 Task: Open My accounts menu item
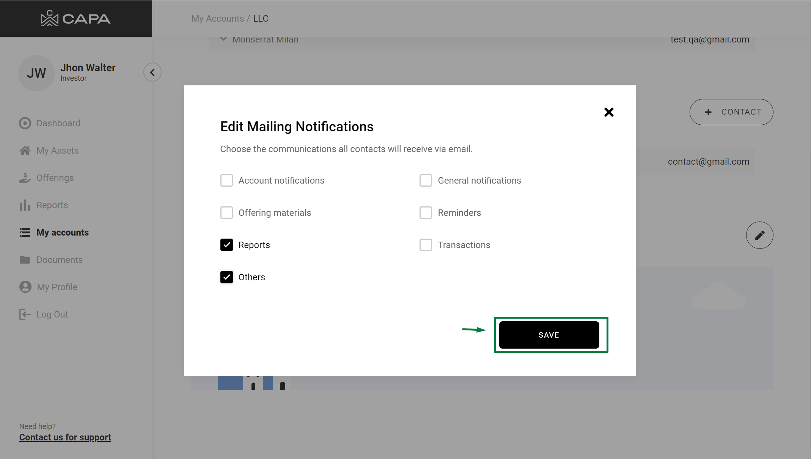click(x=62, y=233)
